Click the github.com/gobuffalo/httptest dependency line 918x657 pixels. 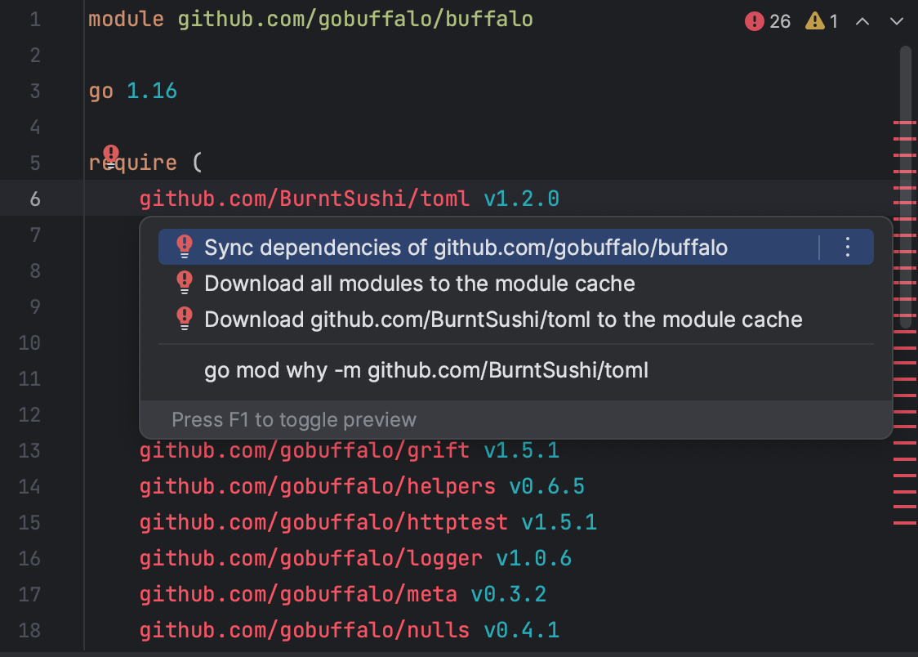click(323, 522)
